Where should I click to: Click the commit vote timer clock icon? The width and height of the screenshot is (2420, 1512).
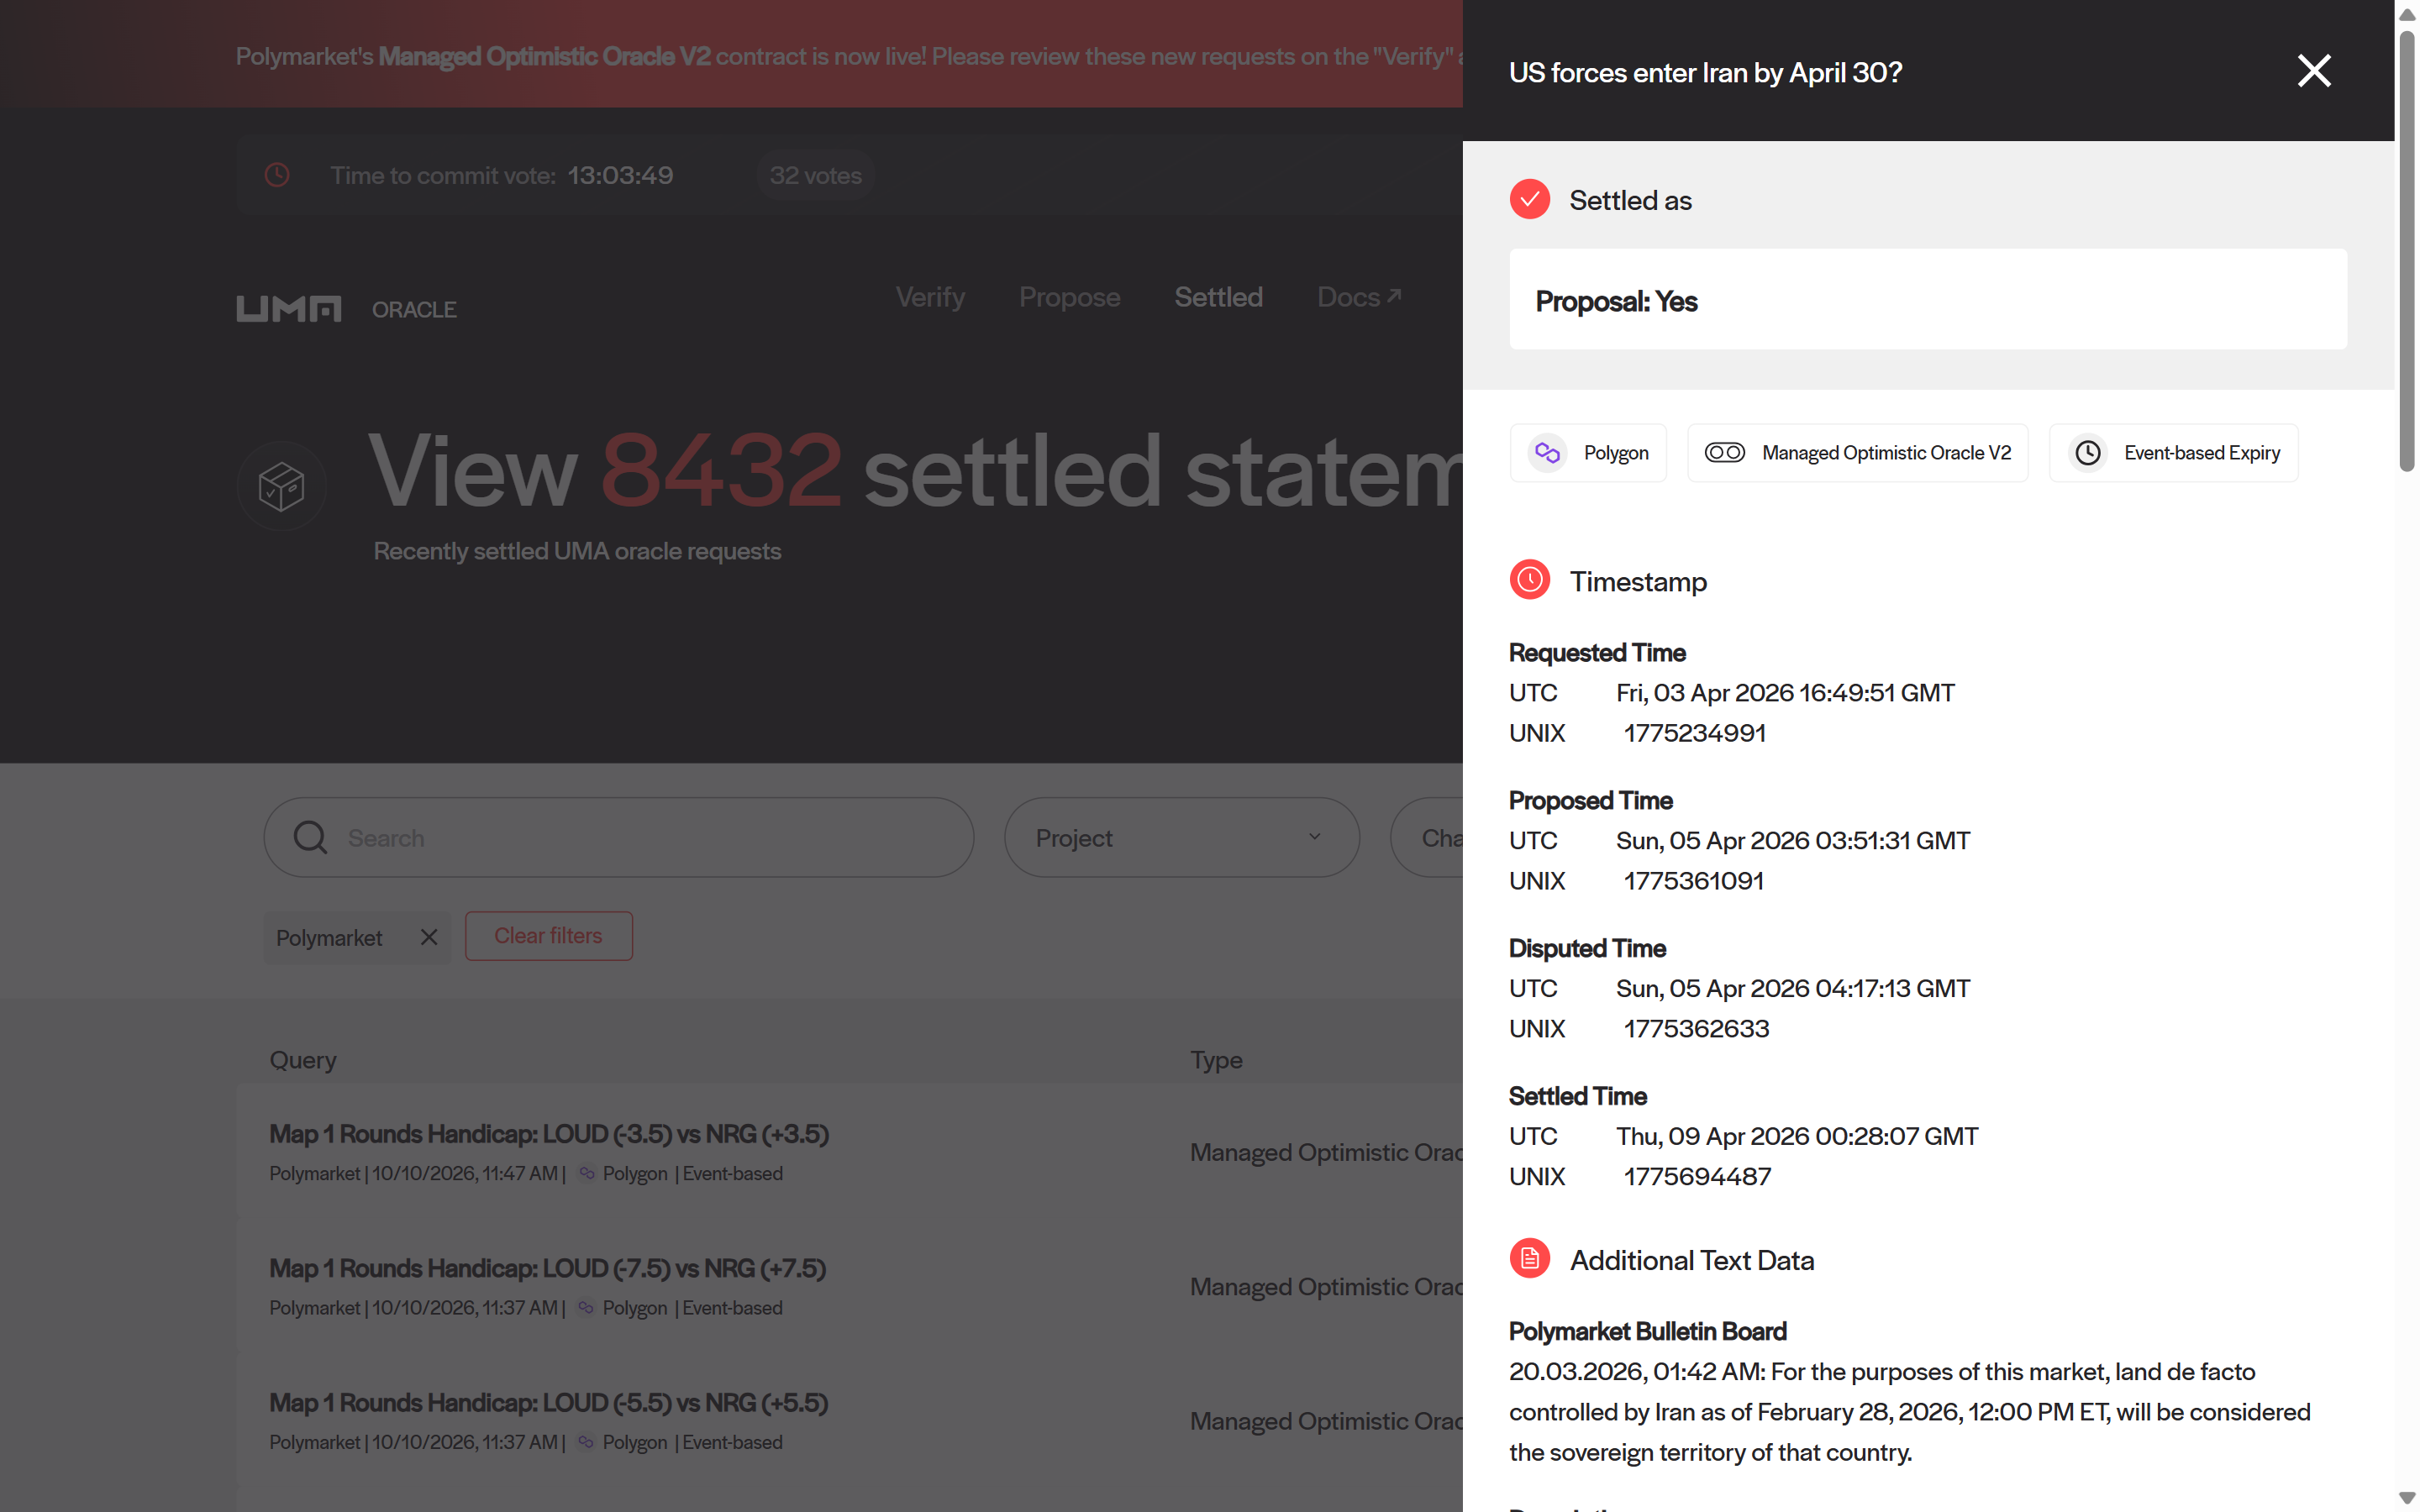coord(277,175)
